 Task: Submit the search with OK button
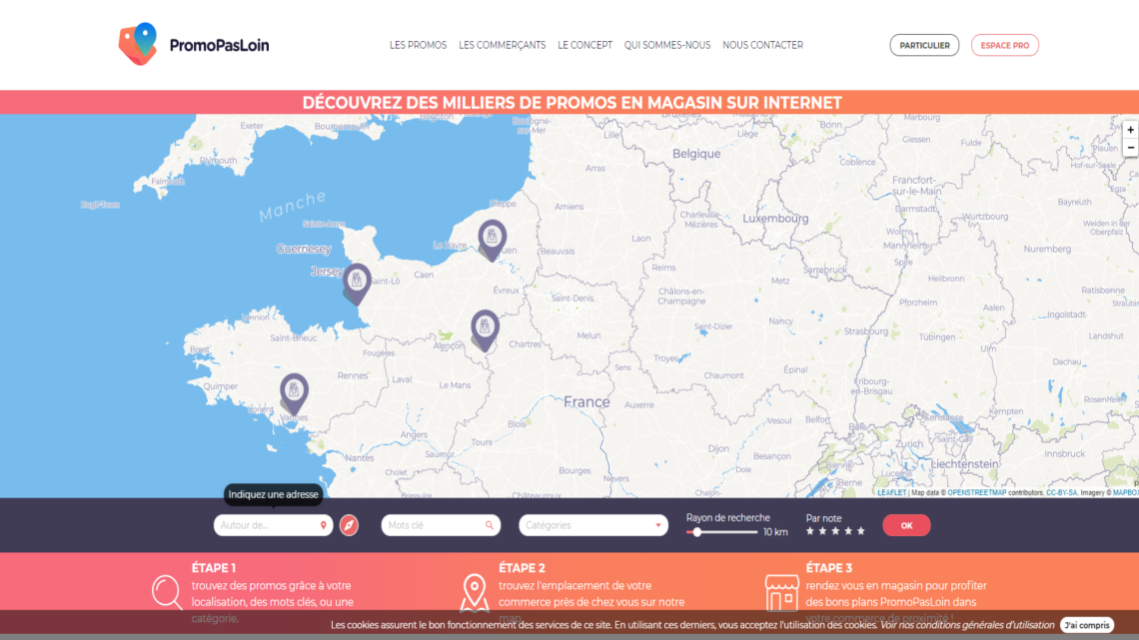pyautogui.click(x=906, y=525)
